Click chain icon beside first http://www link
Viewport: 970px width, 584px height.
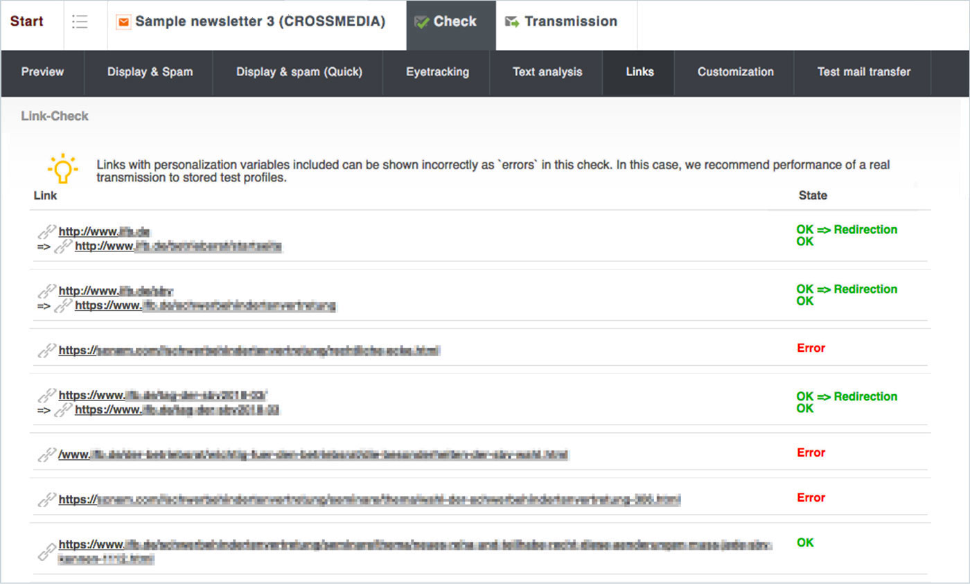coord(47,231)
